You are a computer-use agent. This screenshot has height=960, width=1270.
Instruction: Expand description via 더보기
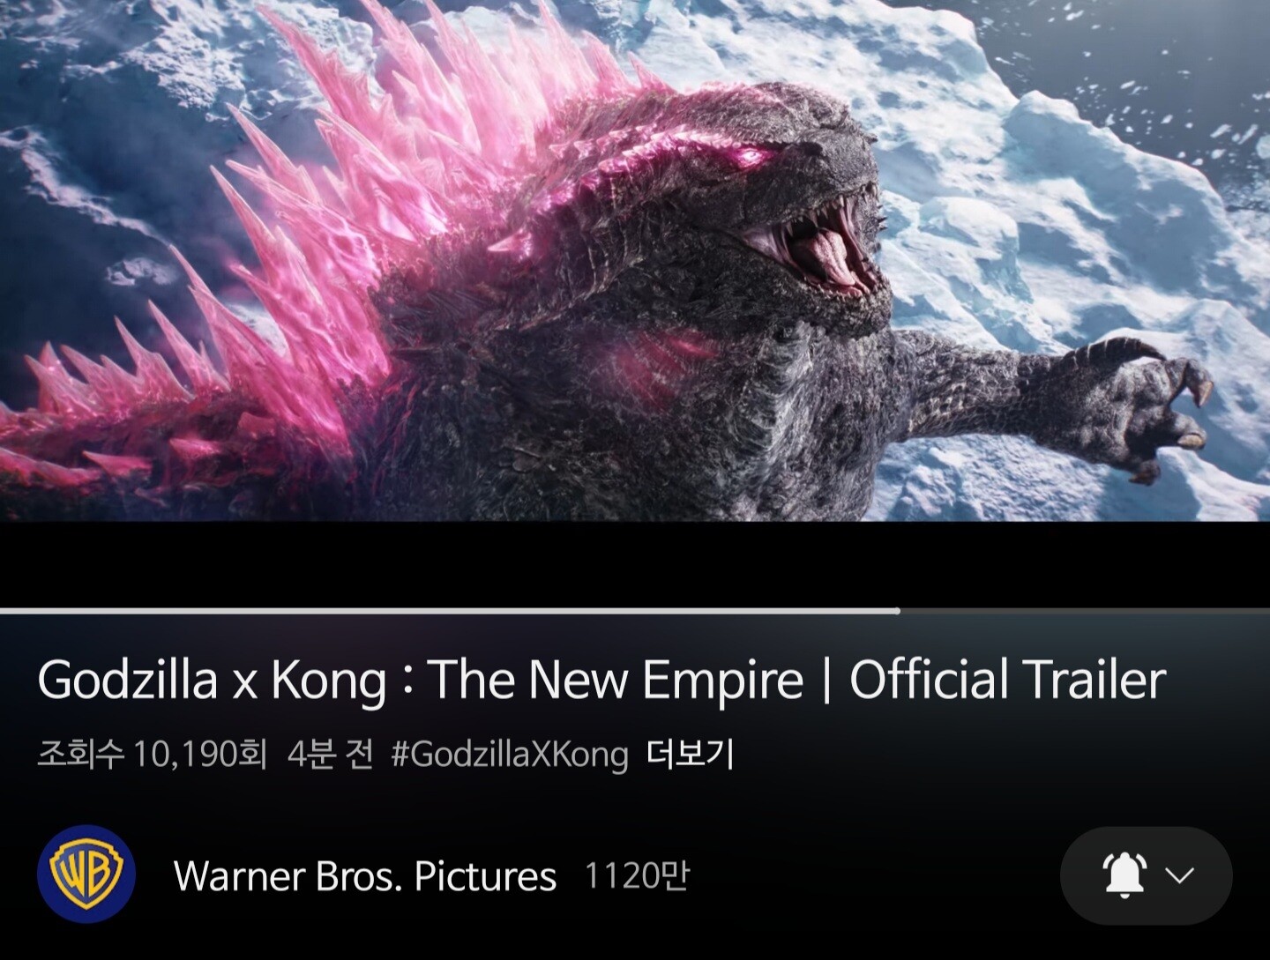(x=690, y=755)
